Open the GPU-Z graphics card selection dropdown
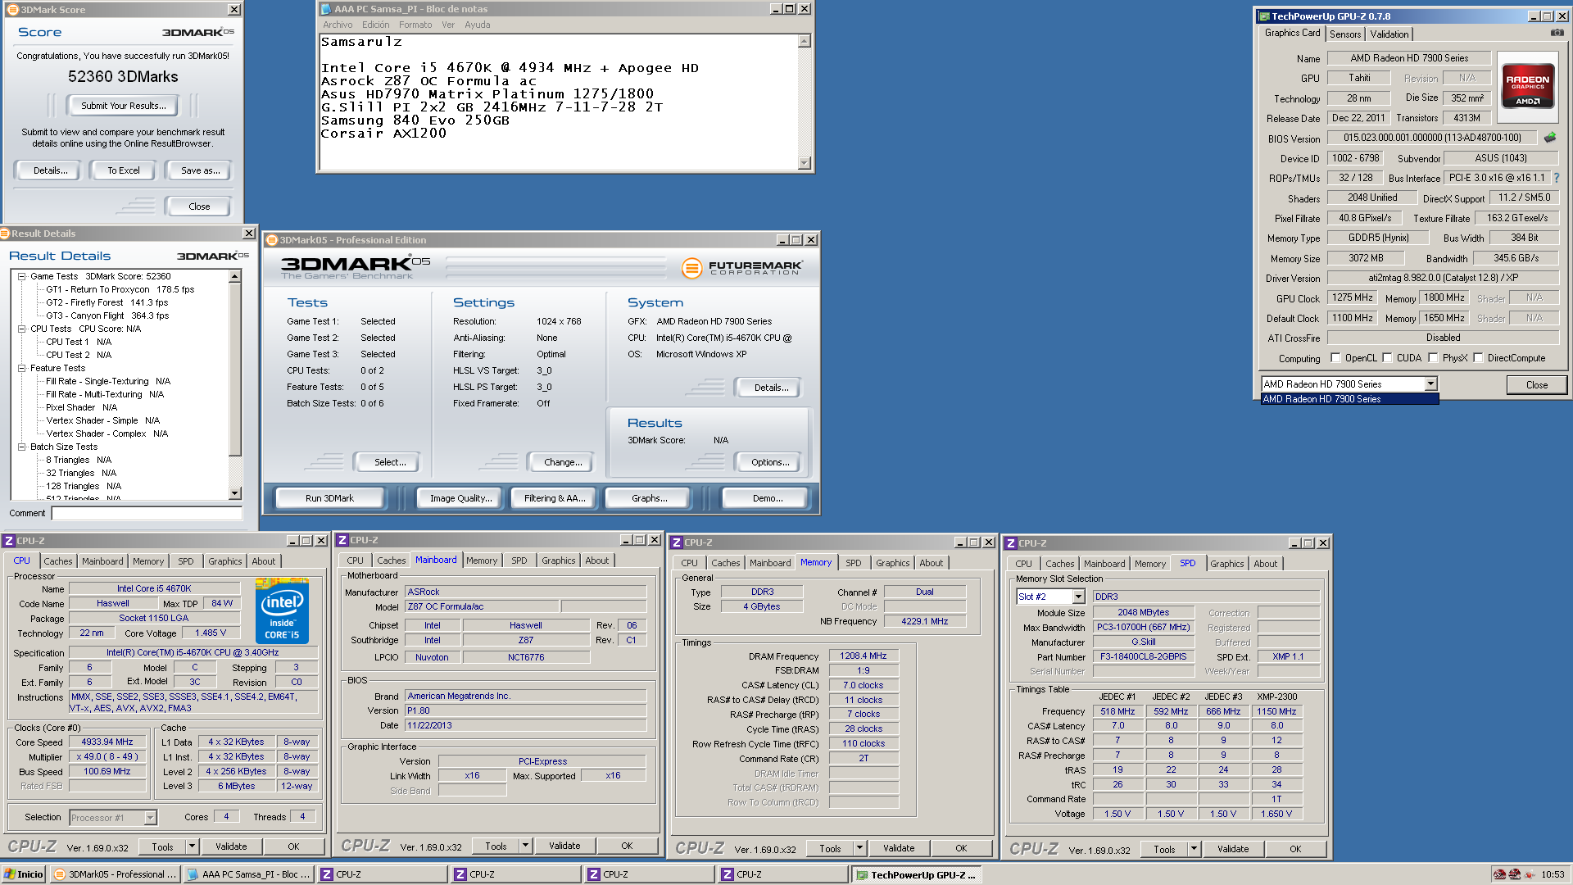This screenshot has height=885, width=1573. point(1430,384)
